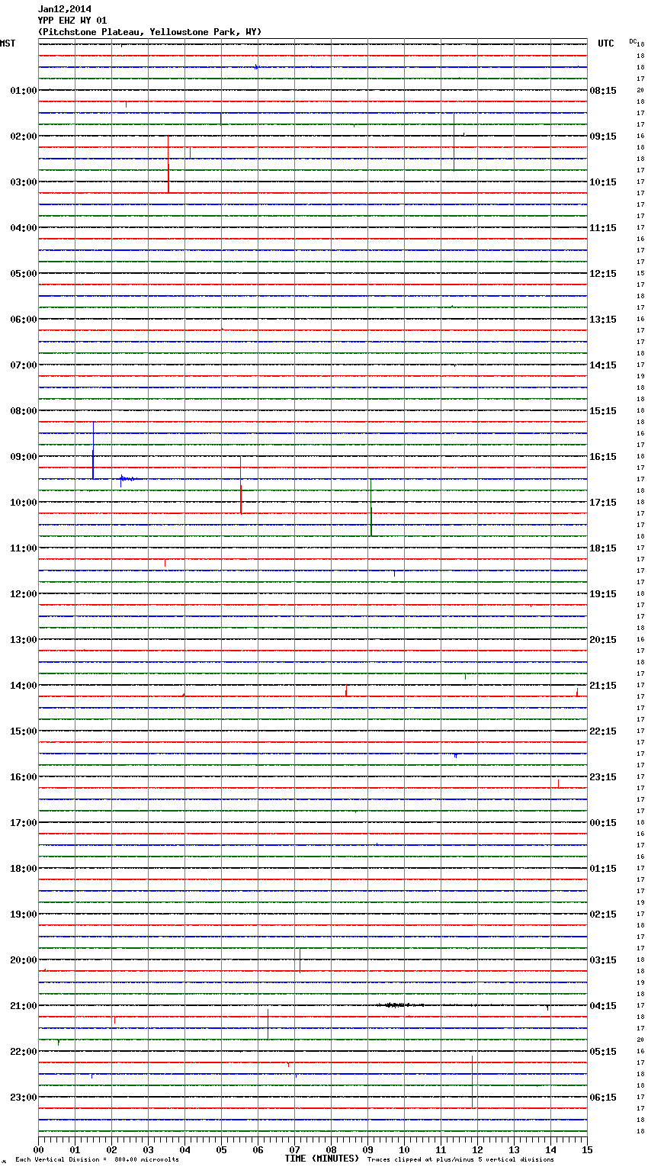Select the 00:15 UTC time label
The height and width of the screenshot is (1170, 648).
pos(603,823)
